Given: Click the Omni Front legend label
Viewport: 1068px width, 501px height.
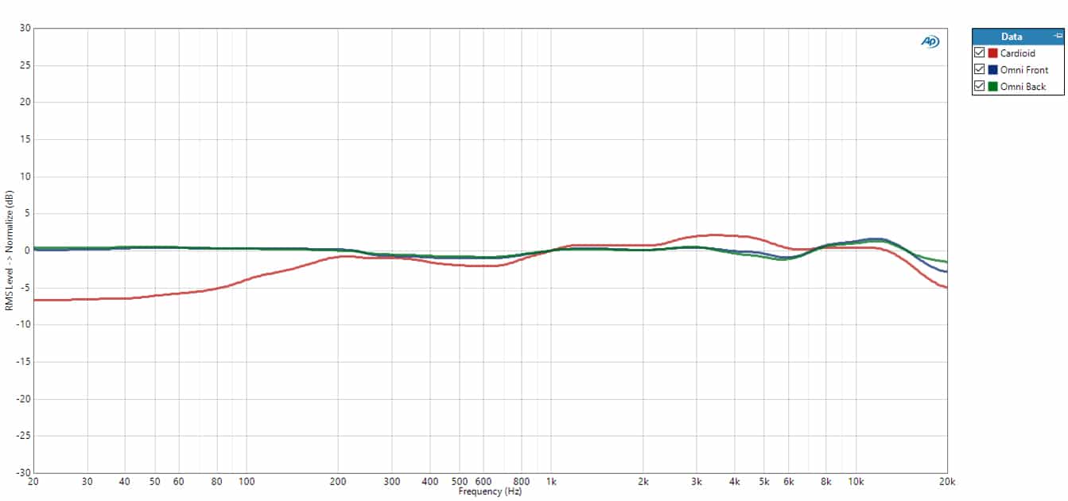Looking at the screenshot, I should (1024, 70).
